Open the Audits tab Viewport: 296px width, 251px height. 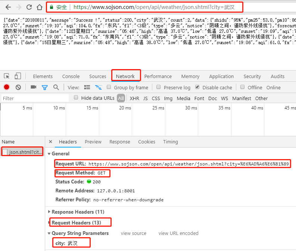click(277, 76)
